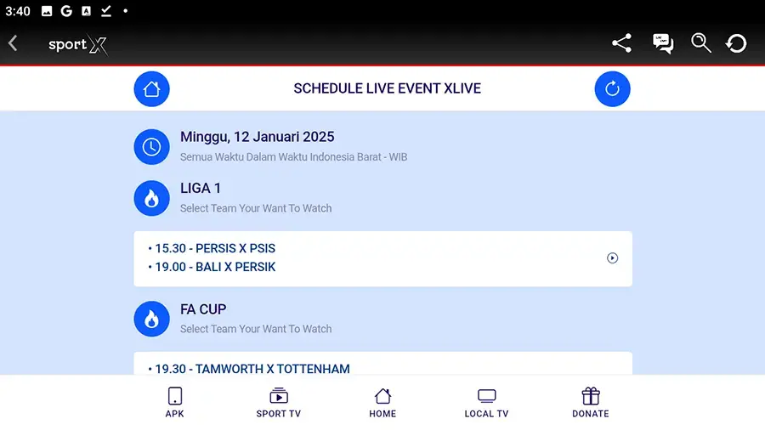Tap the blue refresh circle button
Viewport: 765px width, 430px height.
(612, 88)
